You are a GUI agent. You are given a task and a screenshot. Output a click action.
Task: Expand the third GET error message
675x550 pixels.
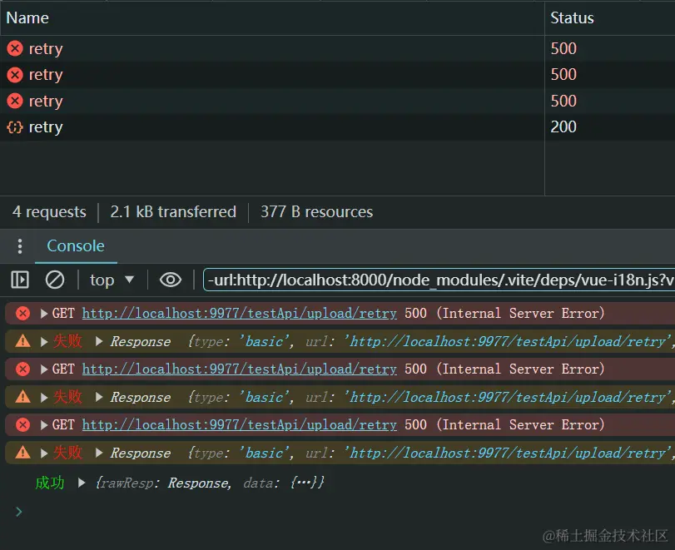[x=43, y=425]
